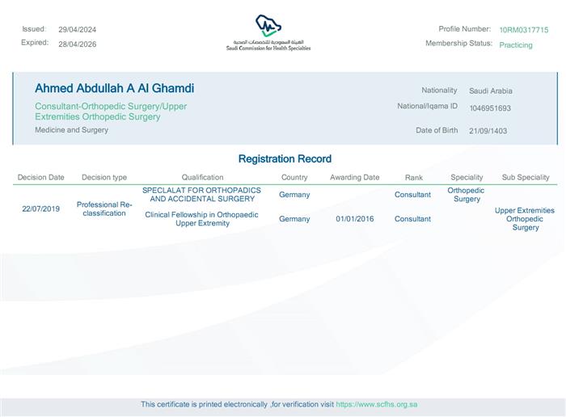Click the Saudi Commission for Health Specialties logo
566x417 pixels.
click(x=268, y=32)
